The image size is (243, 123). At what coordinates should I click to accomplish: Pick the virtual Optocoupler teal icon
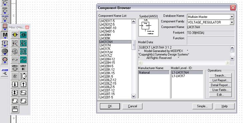click(23, 43)
